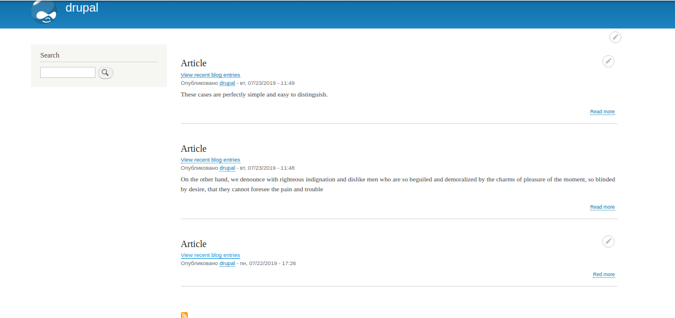675x318 pixels.
Task: Open drupal author link on 17:26 post
Action: 228,263
